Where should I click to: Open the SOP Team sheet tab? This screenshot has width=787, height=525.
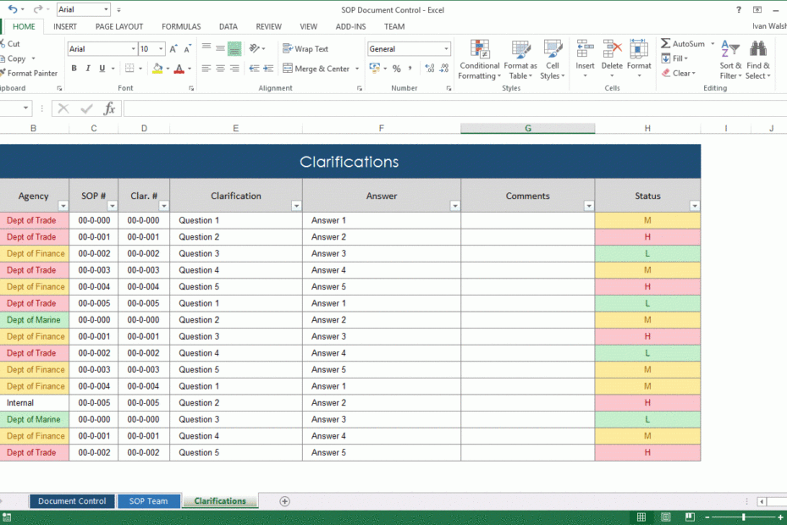[149, 500]
